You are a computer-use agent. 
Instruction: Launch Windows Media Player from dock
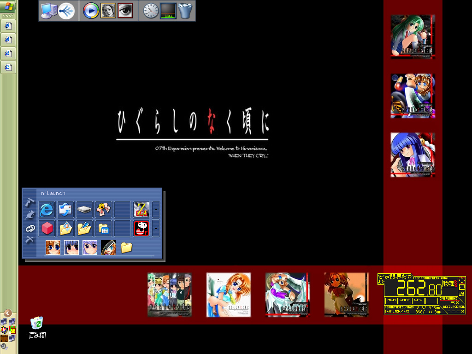click(91, 11)
